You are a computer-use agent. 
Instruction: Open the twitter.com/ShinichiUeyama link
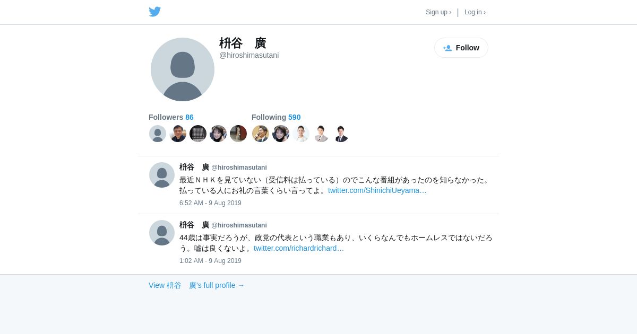click(x=377, y=190)
